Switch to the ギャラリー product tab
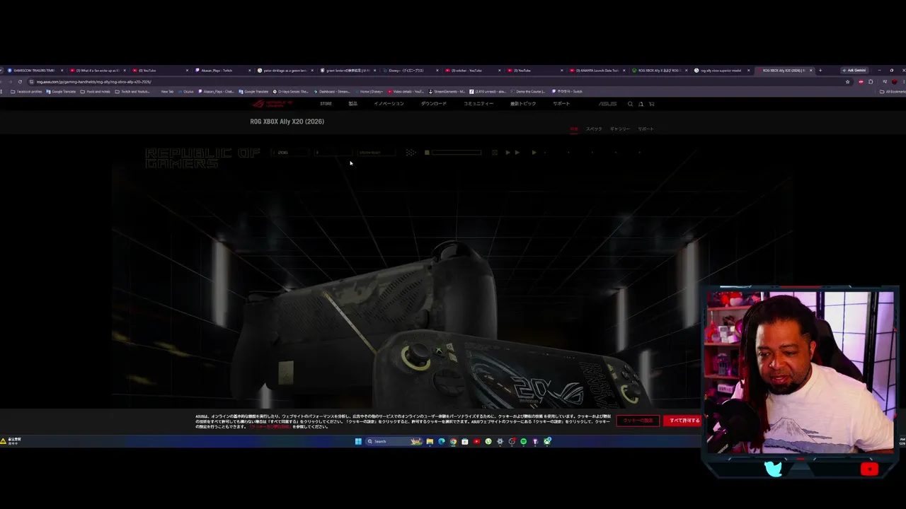906x509 pixels. pos(620,129)
